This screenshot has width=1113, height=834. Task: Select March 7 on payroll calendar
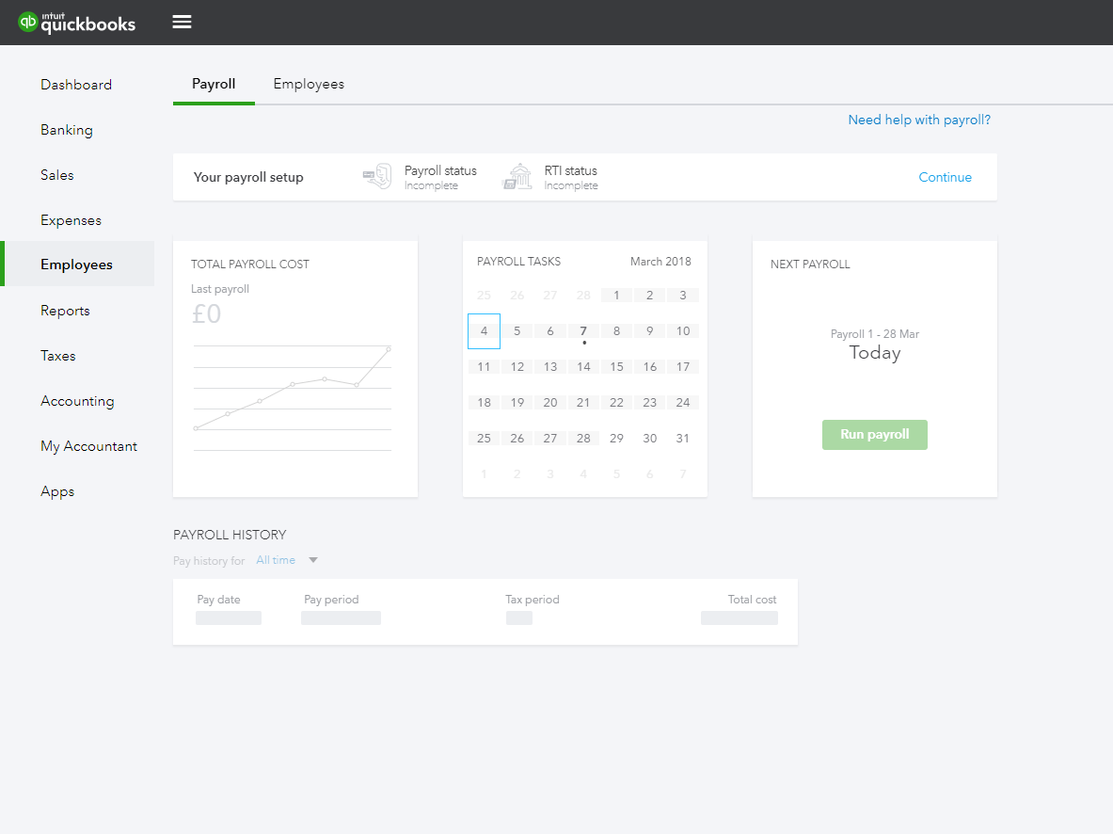tap(583, 331)
